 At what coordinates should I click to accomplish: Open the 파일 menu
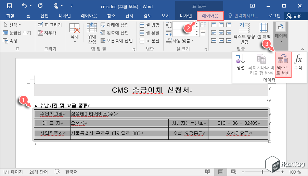coord(10,16)
